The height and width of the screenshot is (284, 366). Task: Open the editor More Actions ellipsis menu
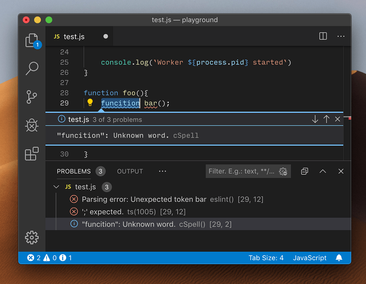click(x=341, y=36)
